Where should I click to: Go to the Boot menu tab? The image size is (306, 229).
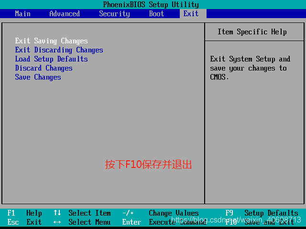coord(156,14)
